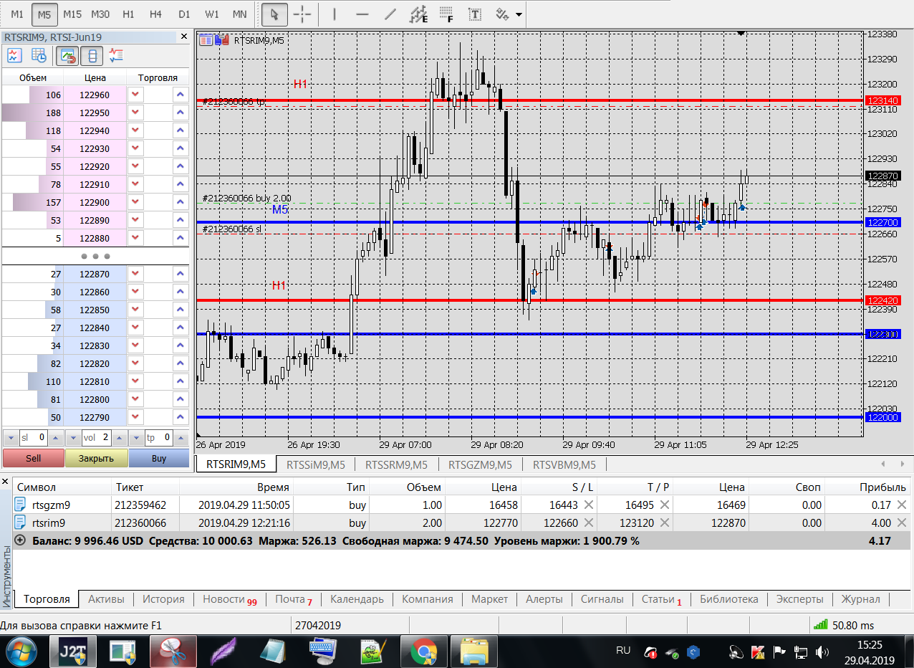The width and height of the screenshot is (914, 668).
Task: Select the crosshair tool in toolbar
Action: 302,14
